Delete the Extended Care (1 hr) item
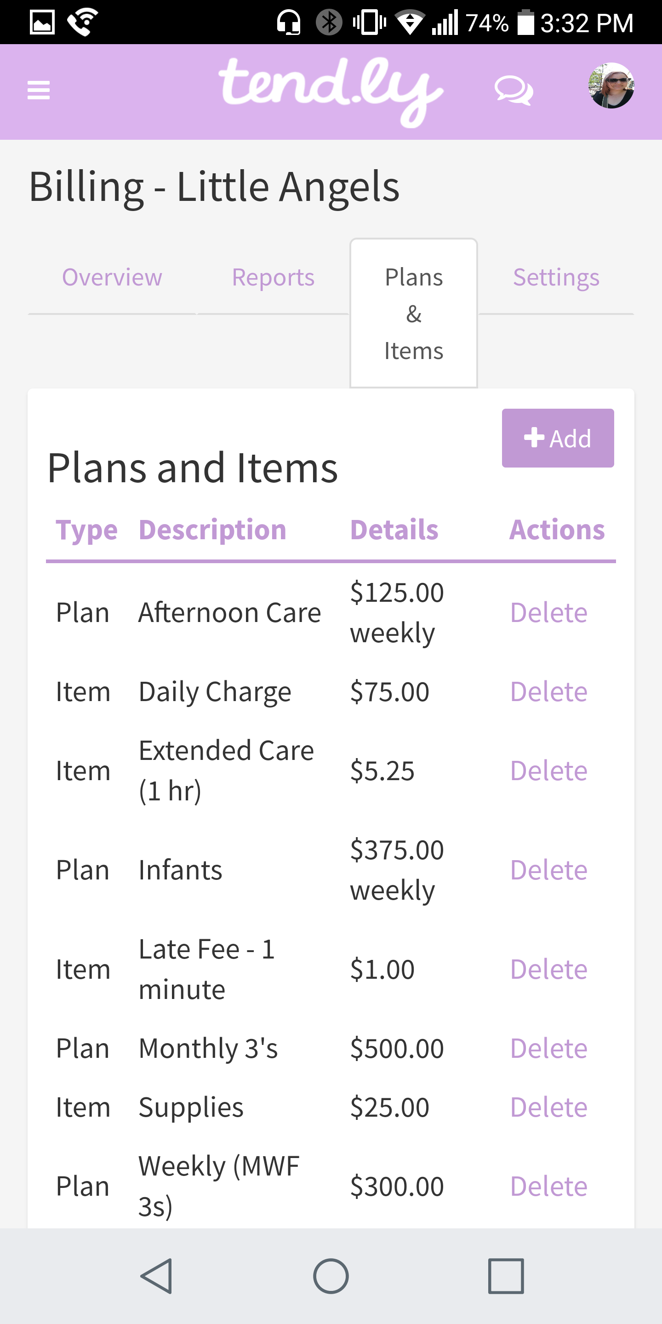The width and height of the screenshot is (662, 1324). (548, 771)
